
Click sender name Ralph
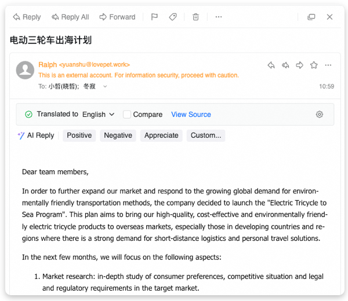point(48,65)
